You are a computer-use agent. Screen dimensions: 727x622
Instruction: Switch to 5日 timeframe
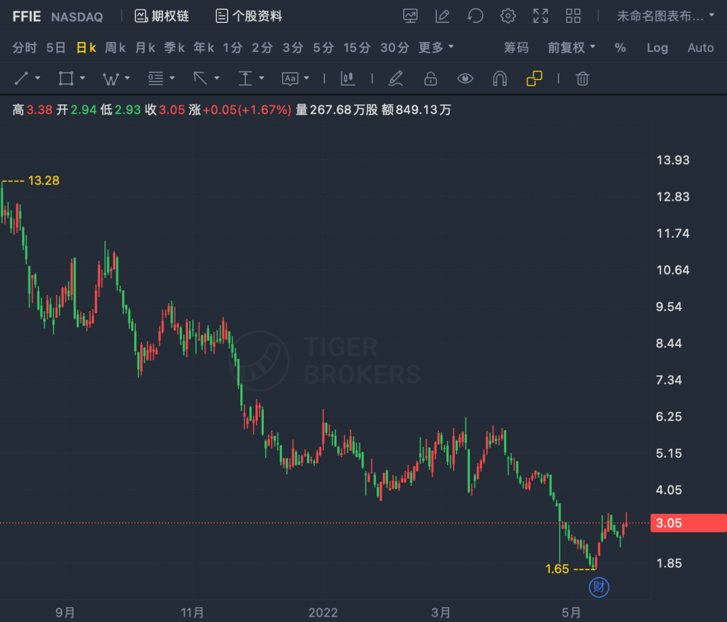pyautogui.click(x=56, y=47)
